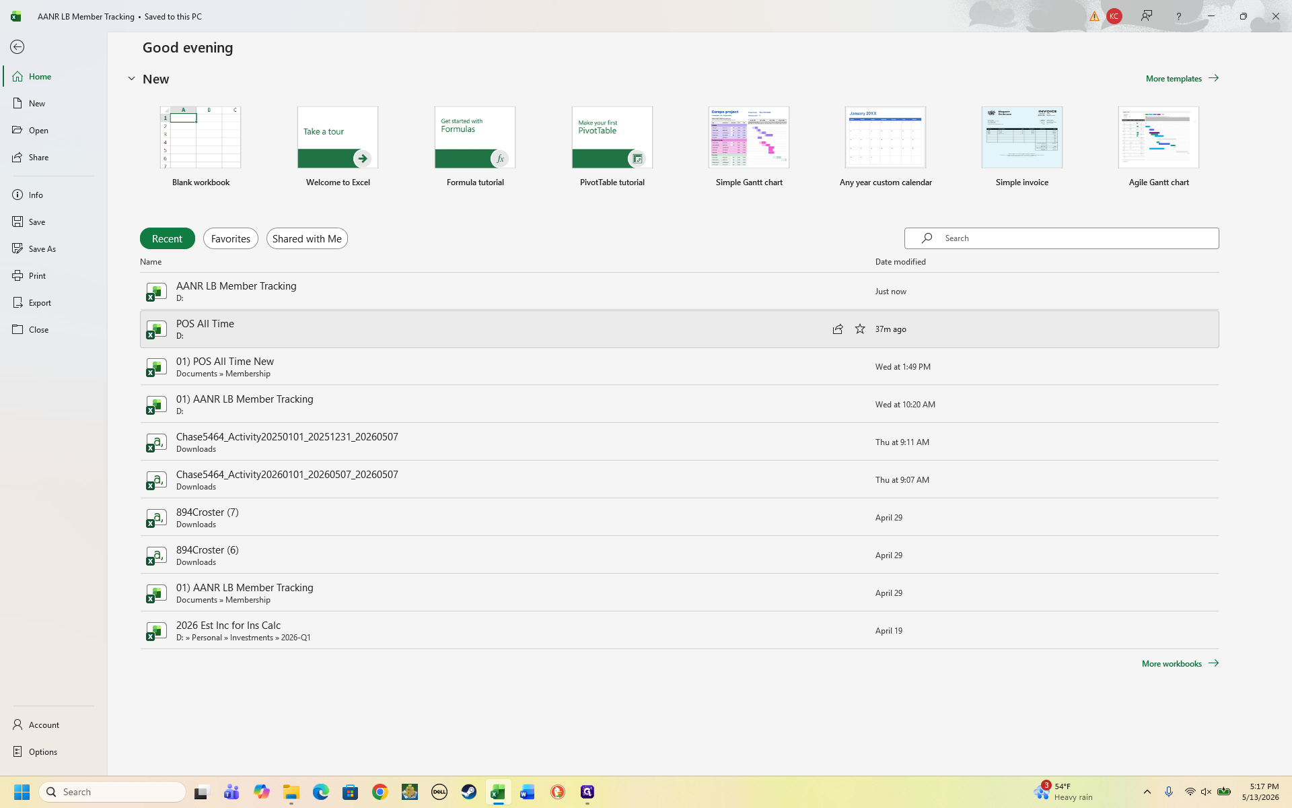Open the feedback icon in the title bar

[x=1147, y=16]
